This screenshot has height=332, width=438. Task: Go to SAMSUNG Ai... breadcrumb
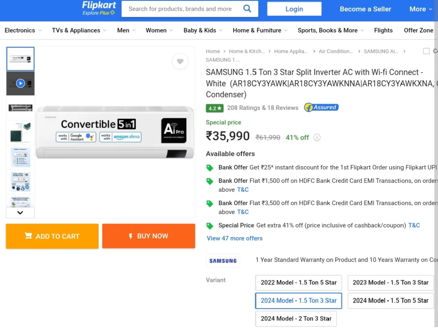[x=381, y=51]
